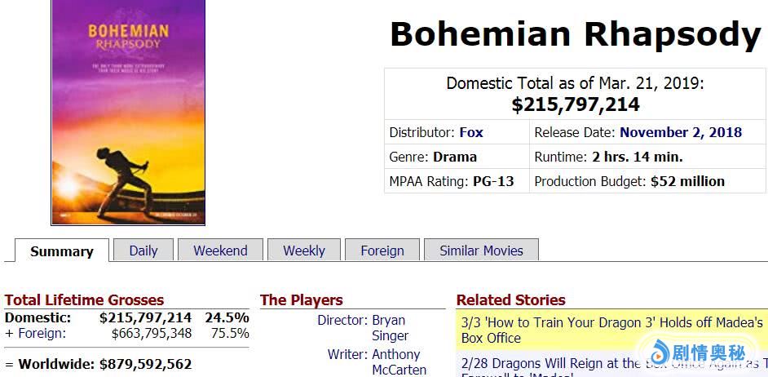Click director Bryan Singer's name

(390, 328)
